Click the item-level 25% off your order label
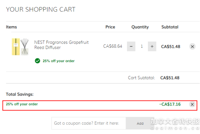Screen dimensions: 200x134 (x=59, y=61)
